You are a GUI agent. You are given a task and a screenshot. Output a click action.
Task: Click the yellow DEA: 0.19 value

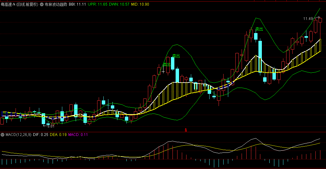pyautogui.click(x=58, y=135)
